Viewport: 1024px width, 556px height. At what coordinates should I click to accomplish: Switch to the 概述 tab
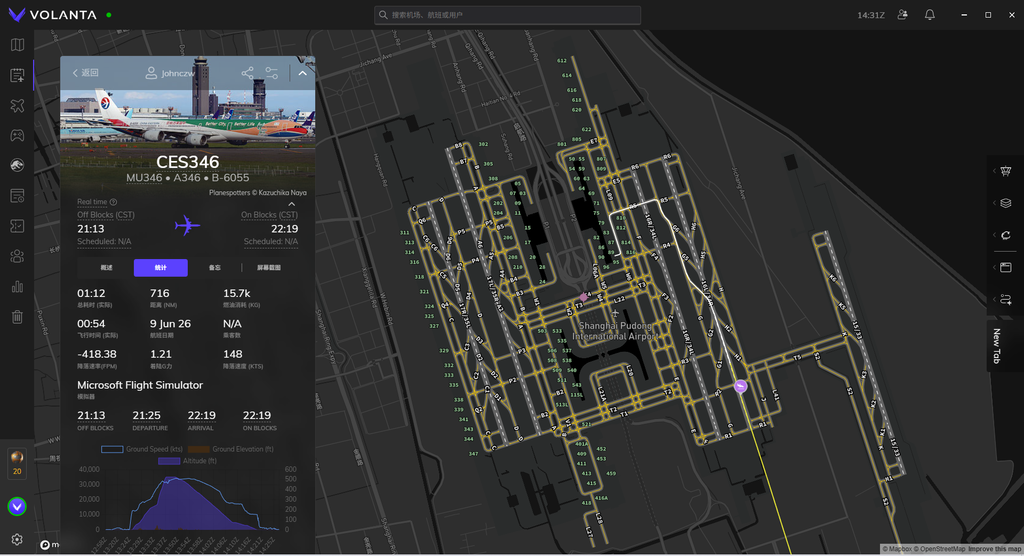pyautogui.click(x=107, y=268)
